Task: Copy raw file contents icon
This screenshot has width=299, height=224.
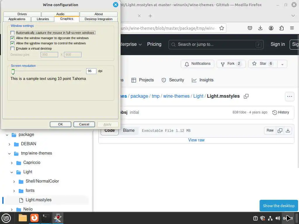Action: 280,130
